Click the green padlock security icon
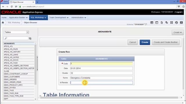This screenshot has width=186, height=104. [20, 7]
